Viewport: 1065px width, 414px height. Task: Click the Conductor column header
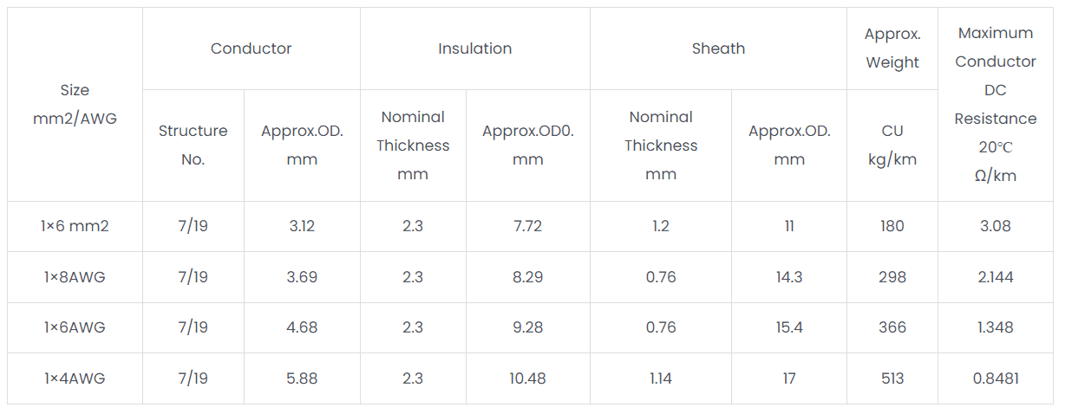click(252, 49)
